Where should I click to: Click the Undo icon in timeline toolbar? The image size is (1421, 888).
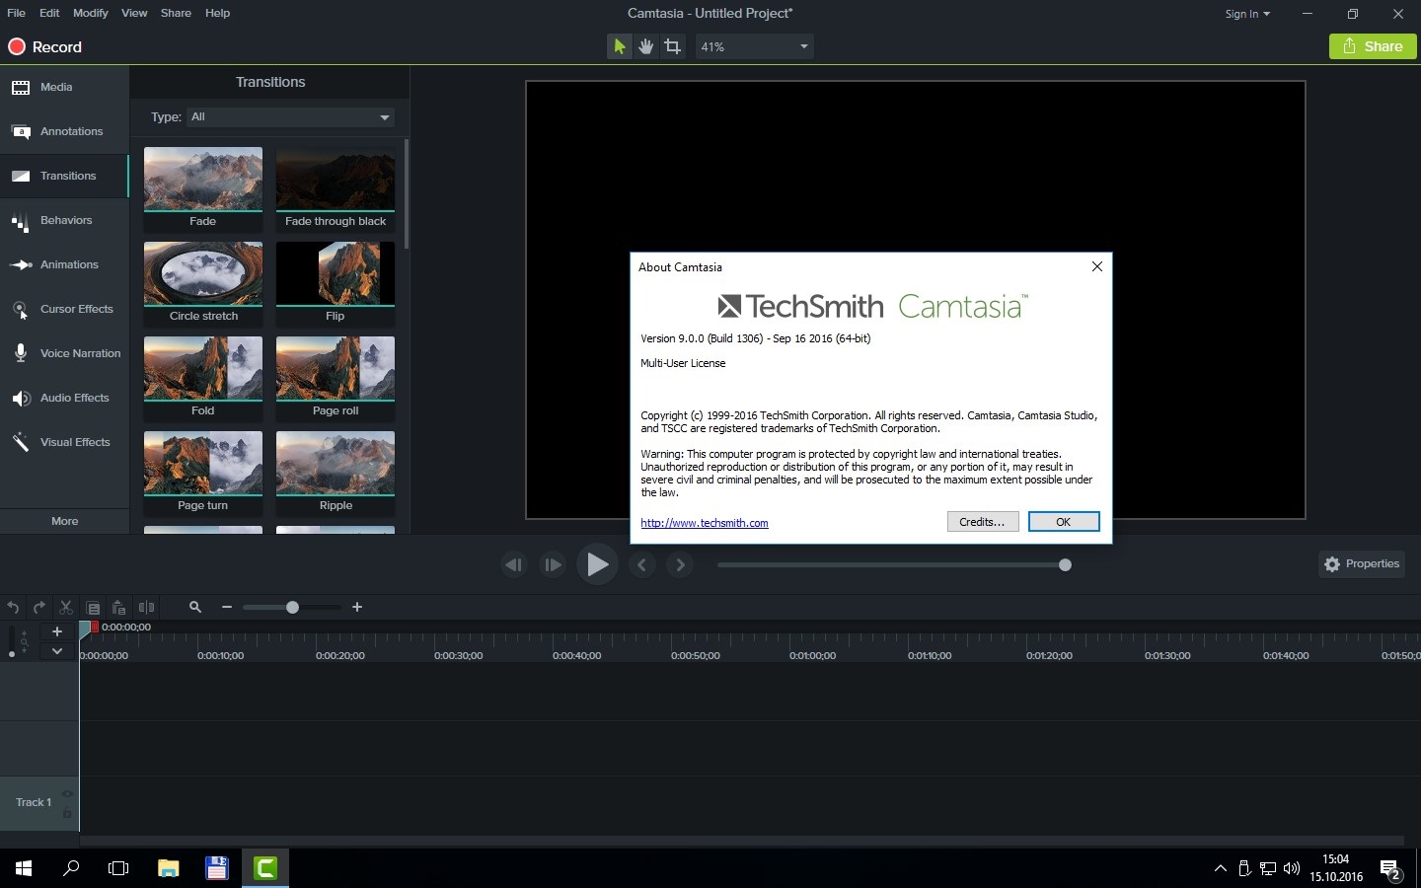13,608
